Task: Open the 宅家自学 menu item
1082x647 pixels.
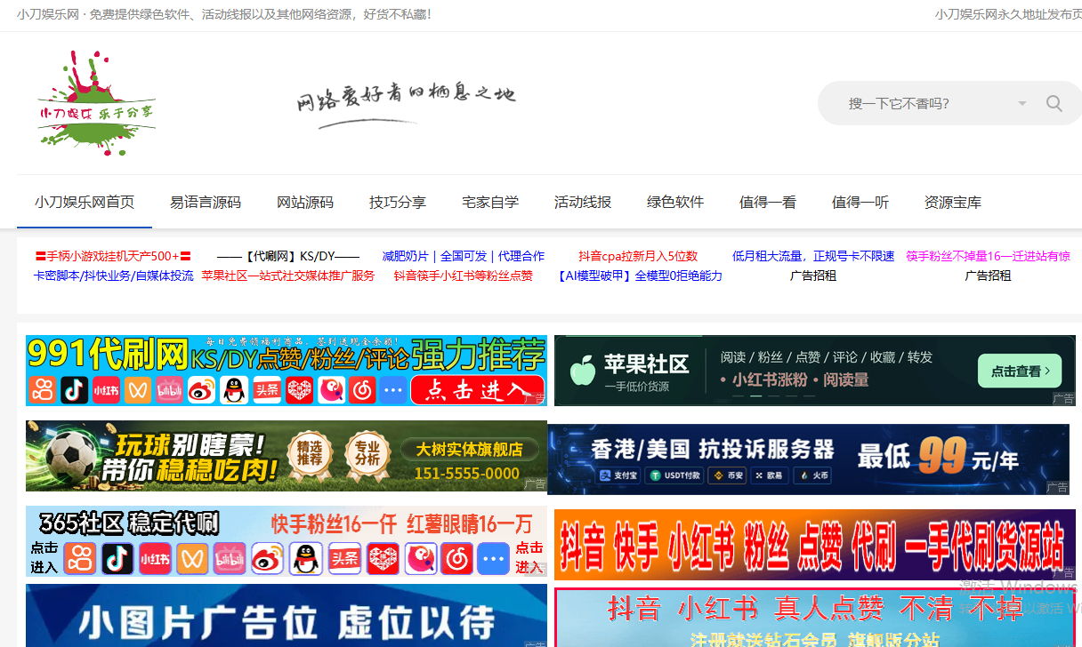Action: pyautogui.click(x=490, y=202)
